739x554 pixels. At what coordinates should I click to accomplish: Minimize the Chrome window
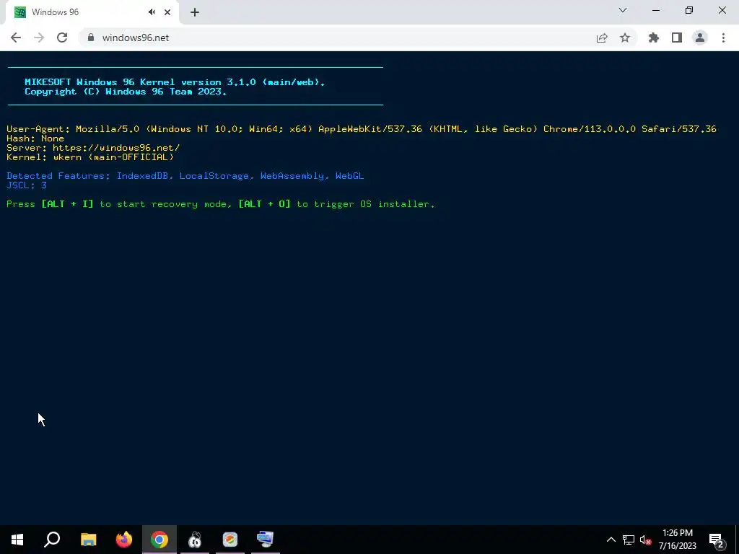[656, 10]
